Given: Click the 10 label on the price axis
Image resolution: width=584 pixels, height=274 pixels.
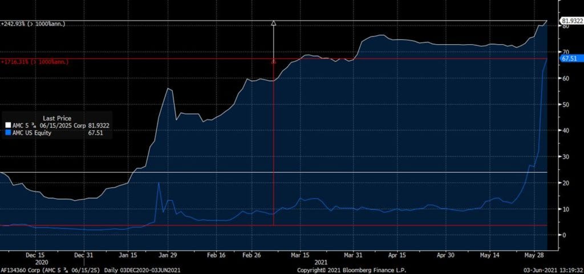Looking at the screenshot, I should coord(565,209).
